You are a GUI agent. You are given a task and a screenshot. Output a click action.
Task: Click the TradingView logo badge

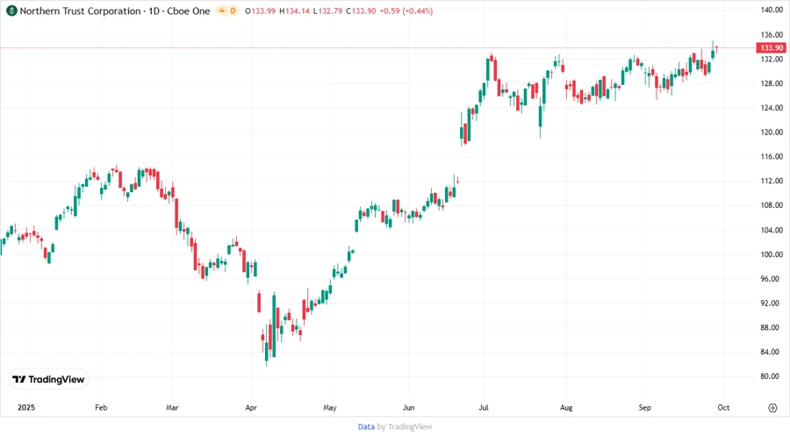pos(49,380)
